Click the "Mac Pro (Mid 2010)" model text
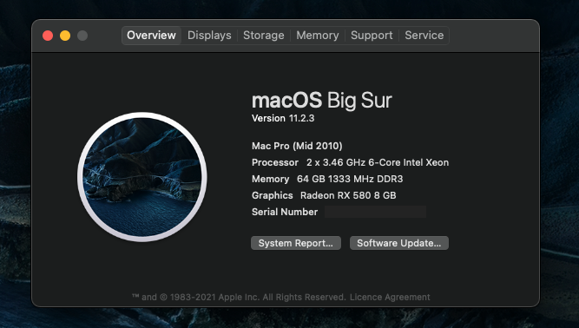This screenshot has height=328, width=579. (x=297, y=146)
